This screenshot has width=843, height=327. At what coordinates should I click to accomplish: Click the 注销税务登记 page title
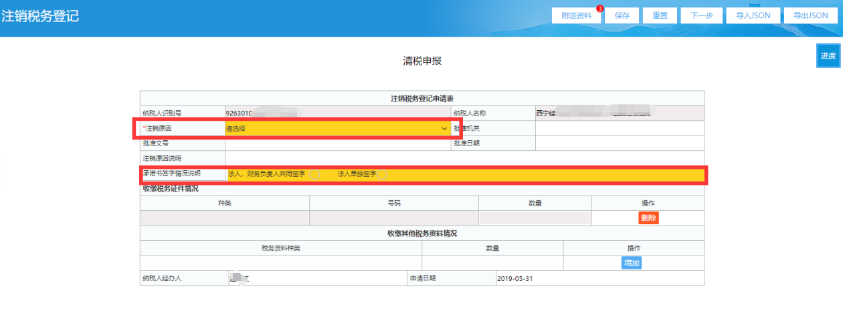pos(40,16)
